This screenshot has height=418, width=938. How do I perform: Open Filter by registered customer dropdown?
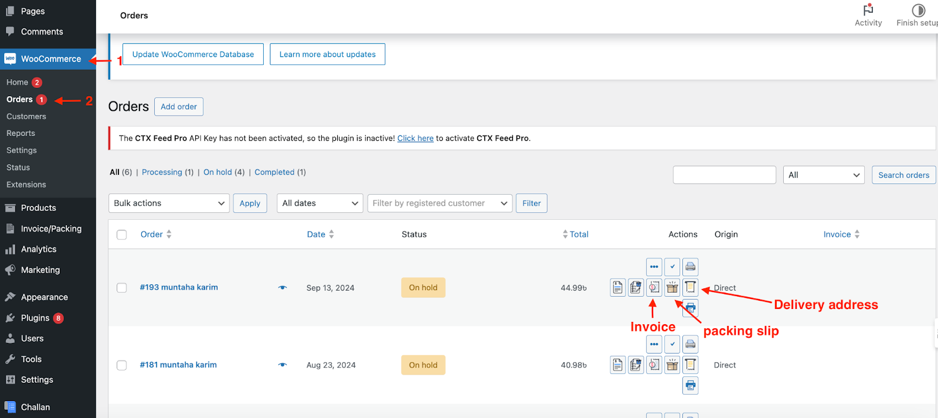tap(440, 203)
